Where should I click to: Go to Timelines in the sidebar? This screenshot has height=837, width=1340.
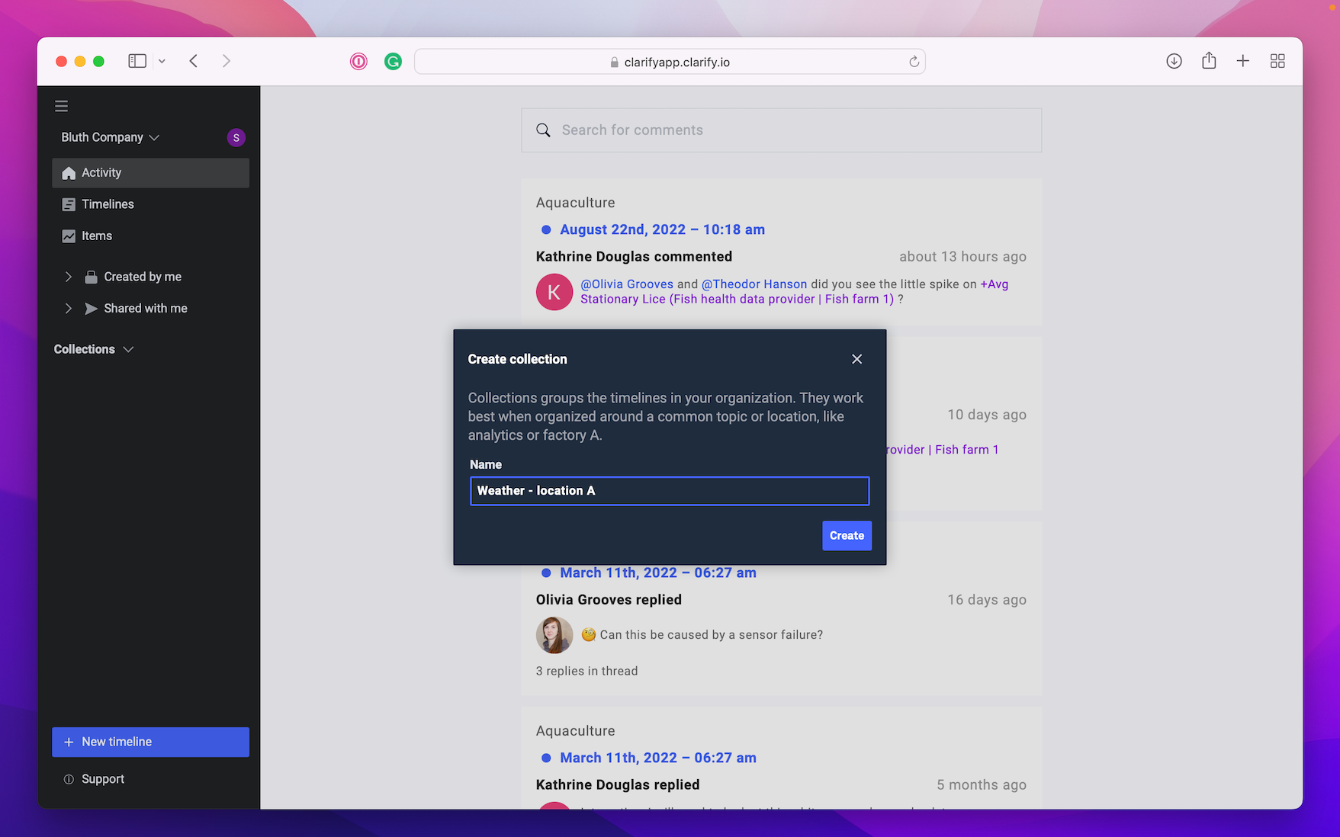point(108,204)
